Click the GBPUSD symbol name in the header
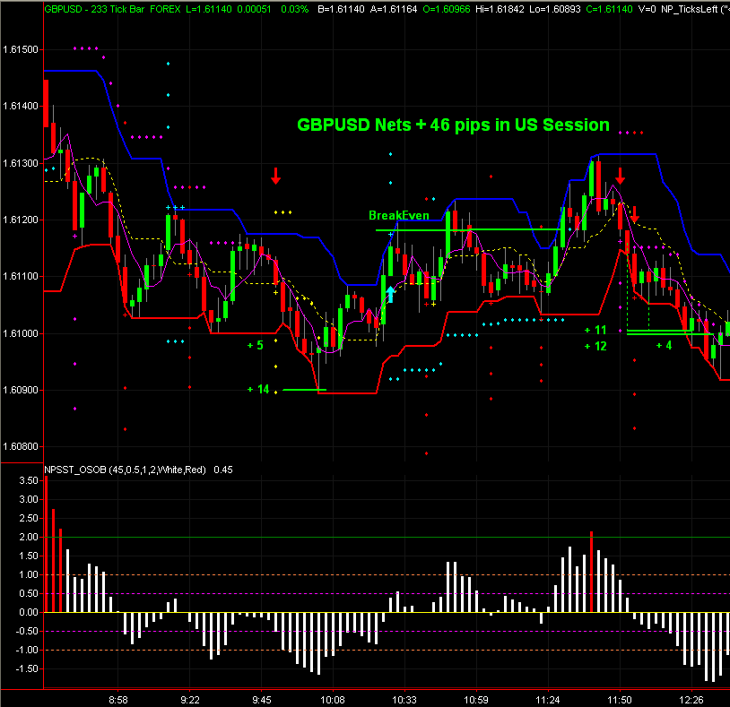 click(63, 9)
